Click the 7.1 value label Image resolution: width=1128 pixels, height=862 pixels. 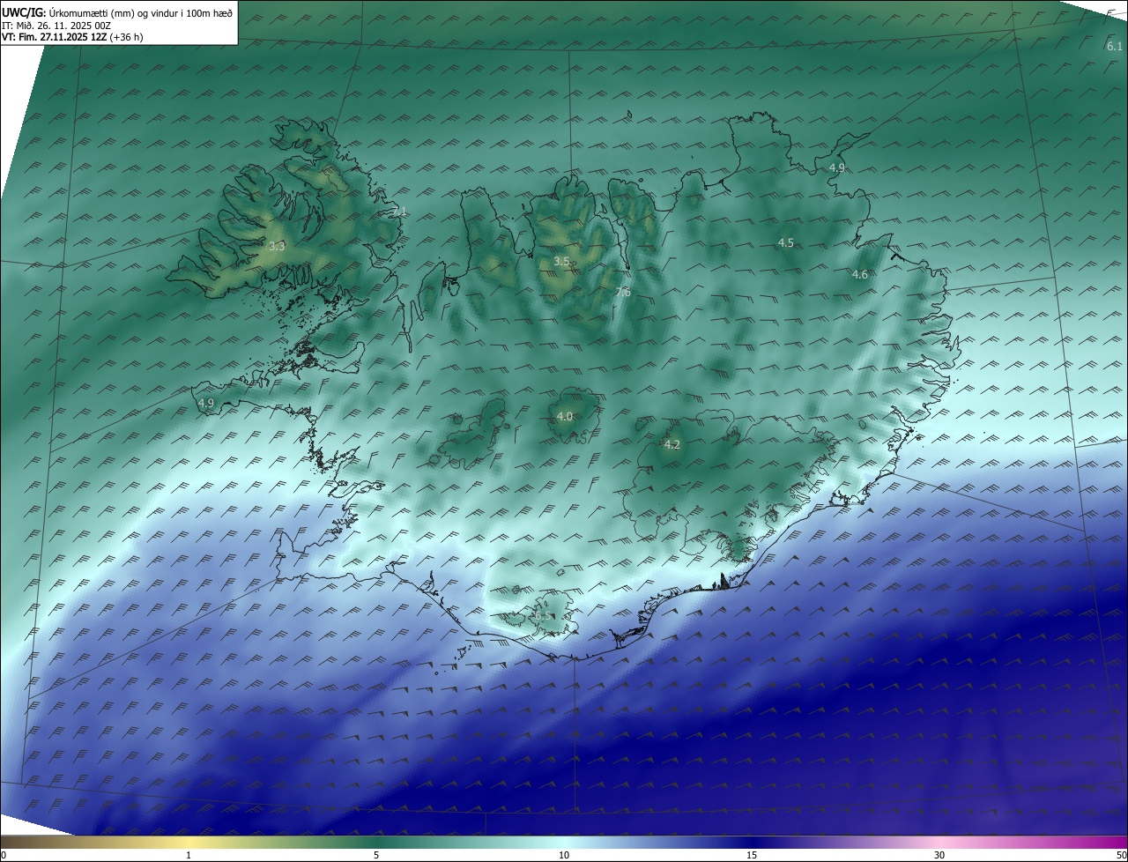399,211
